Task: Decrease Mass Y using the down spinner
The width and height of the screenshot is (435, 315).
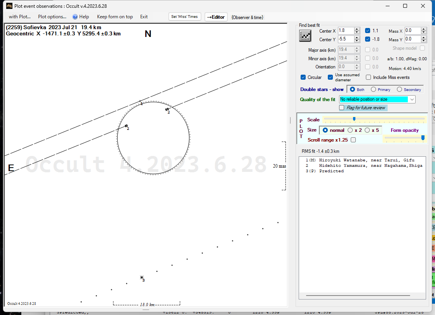Action: 424,41
